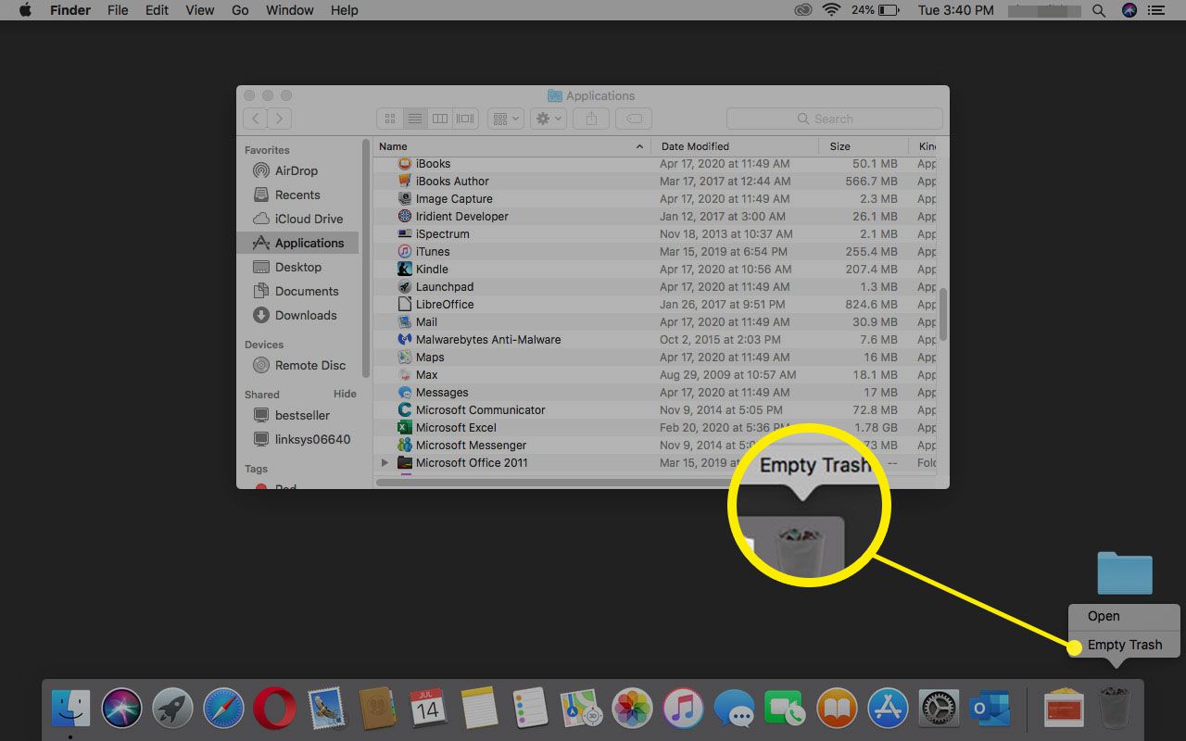Open Photos app in Dock
The image size is (1186, 741).
click(x=633, y=709)
